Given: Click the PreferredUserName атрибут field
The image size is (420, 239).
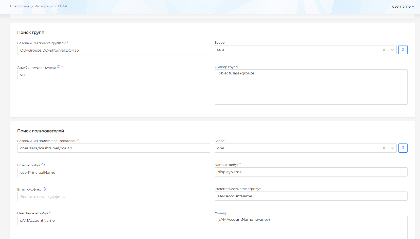Looking at the screenshot, I should tap(311, 196).
